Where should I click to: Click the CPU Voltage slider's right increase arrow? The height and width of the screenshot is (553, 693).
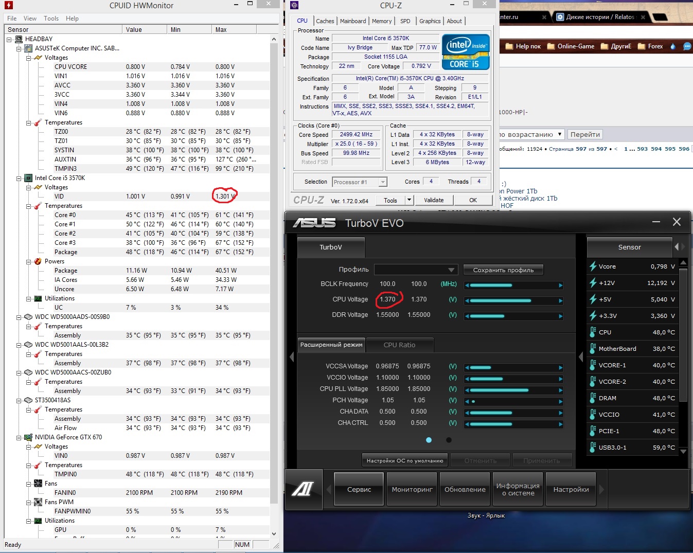561,300
